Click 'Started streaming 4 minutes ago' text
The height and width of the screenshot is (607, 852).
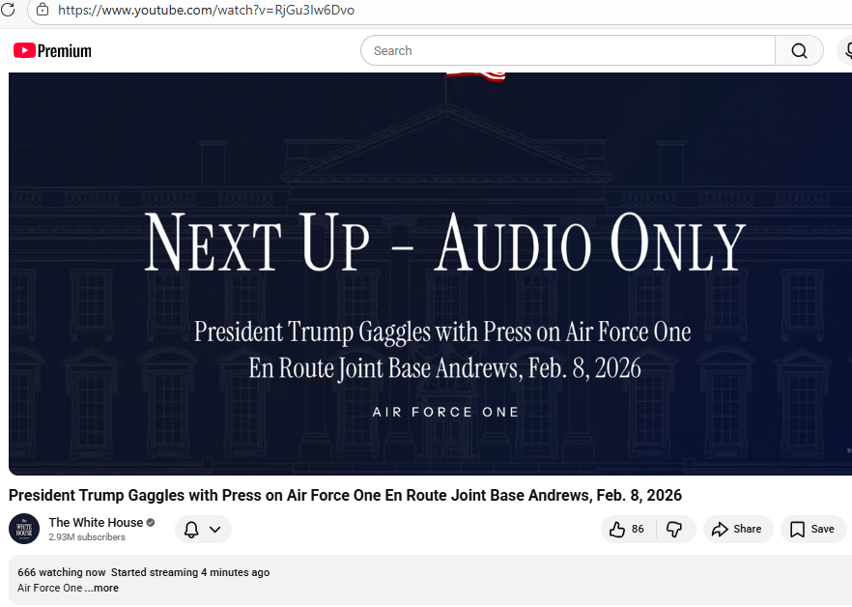190,572
